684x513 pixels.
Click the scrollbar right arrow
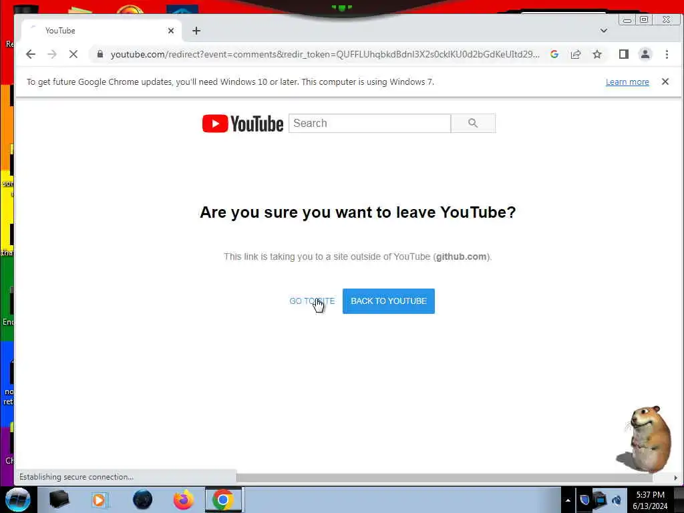(675, 478)
